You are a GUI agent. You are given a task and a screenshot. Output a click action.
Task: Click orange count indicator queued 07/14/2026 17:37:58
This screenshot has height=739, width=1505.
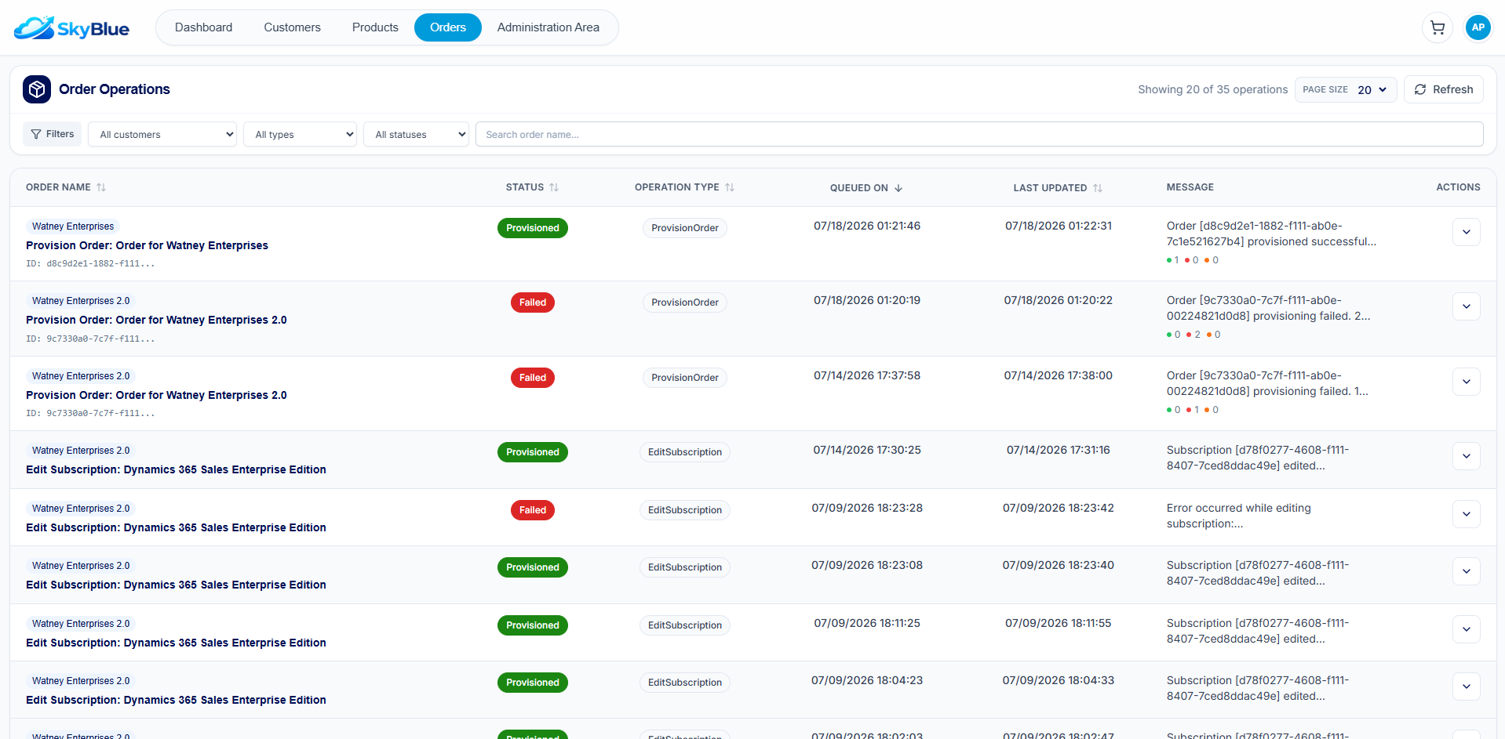(1212, 410)
